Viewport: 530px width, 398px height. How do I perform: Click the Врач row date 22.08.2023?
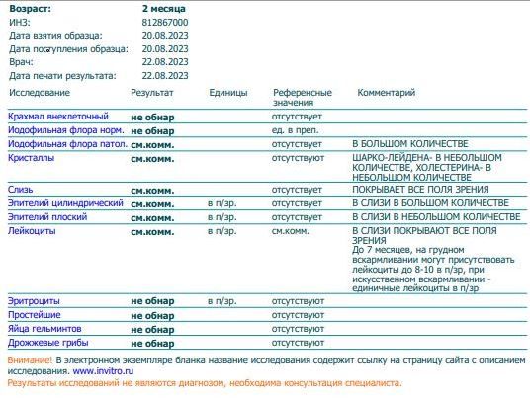[165, 62]
